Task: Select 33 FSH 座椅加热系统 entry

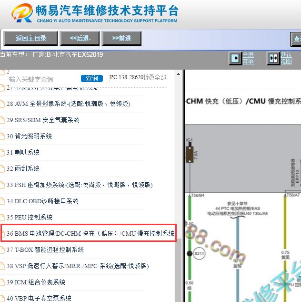Action: 80,185
